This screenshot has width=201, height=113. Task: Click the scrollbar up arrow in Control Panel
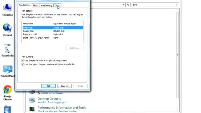click(178, 11)
